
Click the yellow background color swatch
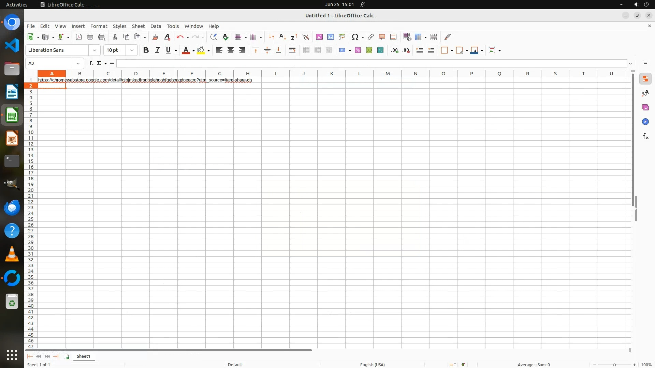click(x=201, y=50)
